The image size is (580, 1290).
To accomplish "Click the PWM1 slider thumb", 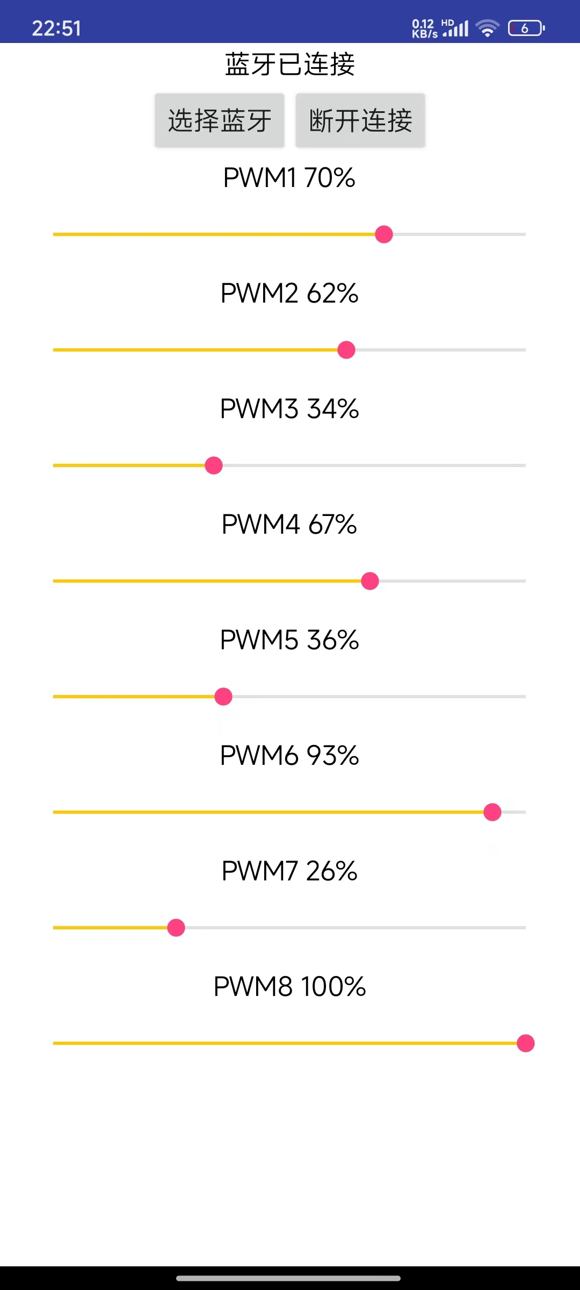I will coord(384,234).
